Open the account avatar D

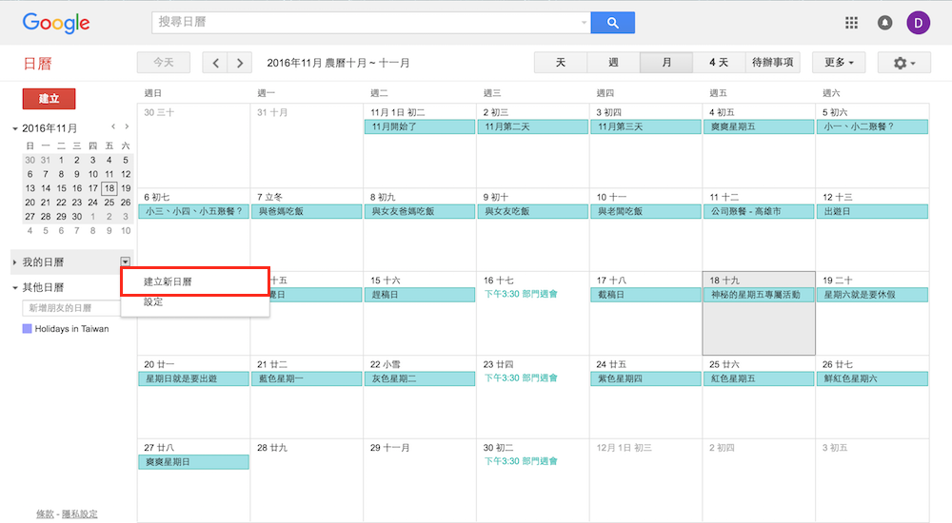pos(919,23)
